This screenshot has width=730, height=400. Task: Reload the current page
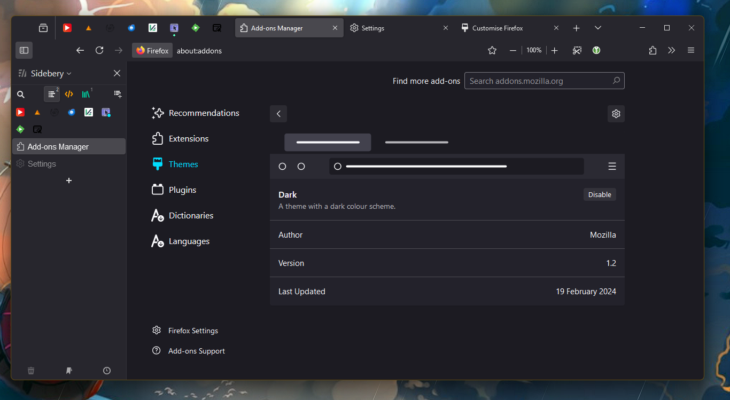99,50
